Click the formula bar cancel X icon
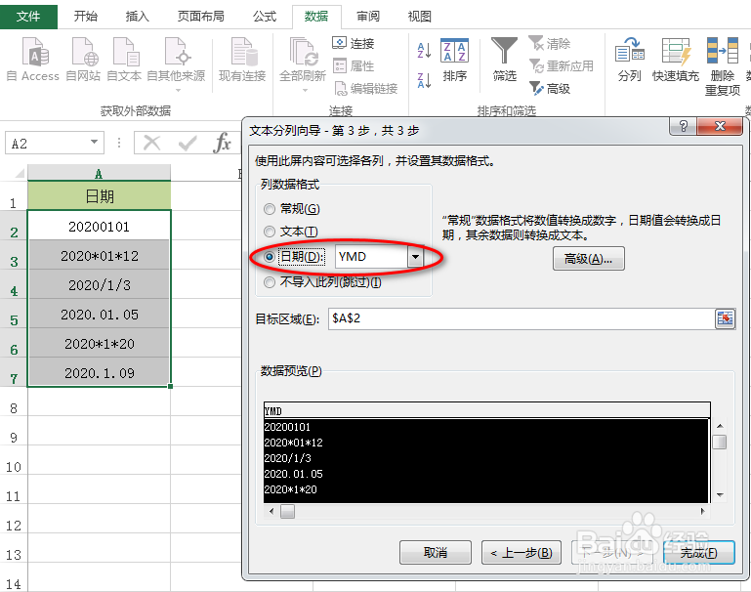Viewport: 751px width, 592px height. 151,143
